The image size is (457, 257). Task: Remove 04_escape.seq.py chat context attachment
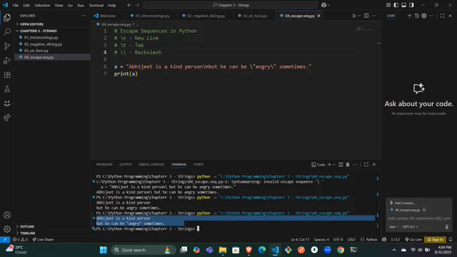click(x=424, y=210)
